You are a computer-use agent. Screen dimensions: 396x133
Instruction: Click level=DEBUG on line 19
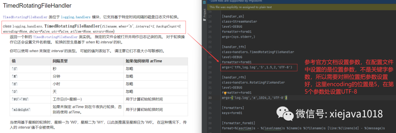pyautogui.click(x=232, y=27)
